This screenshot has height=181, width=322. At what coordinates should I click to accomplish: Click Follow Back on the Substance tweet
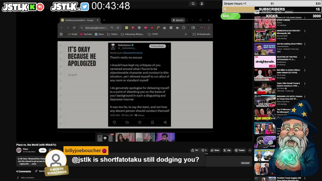pos(157,46)
